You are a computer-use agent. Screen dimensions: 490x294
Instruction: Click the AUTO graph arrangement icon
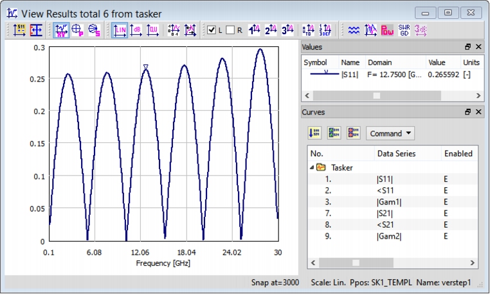pos(309,30)
